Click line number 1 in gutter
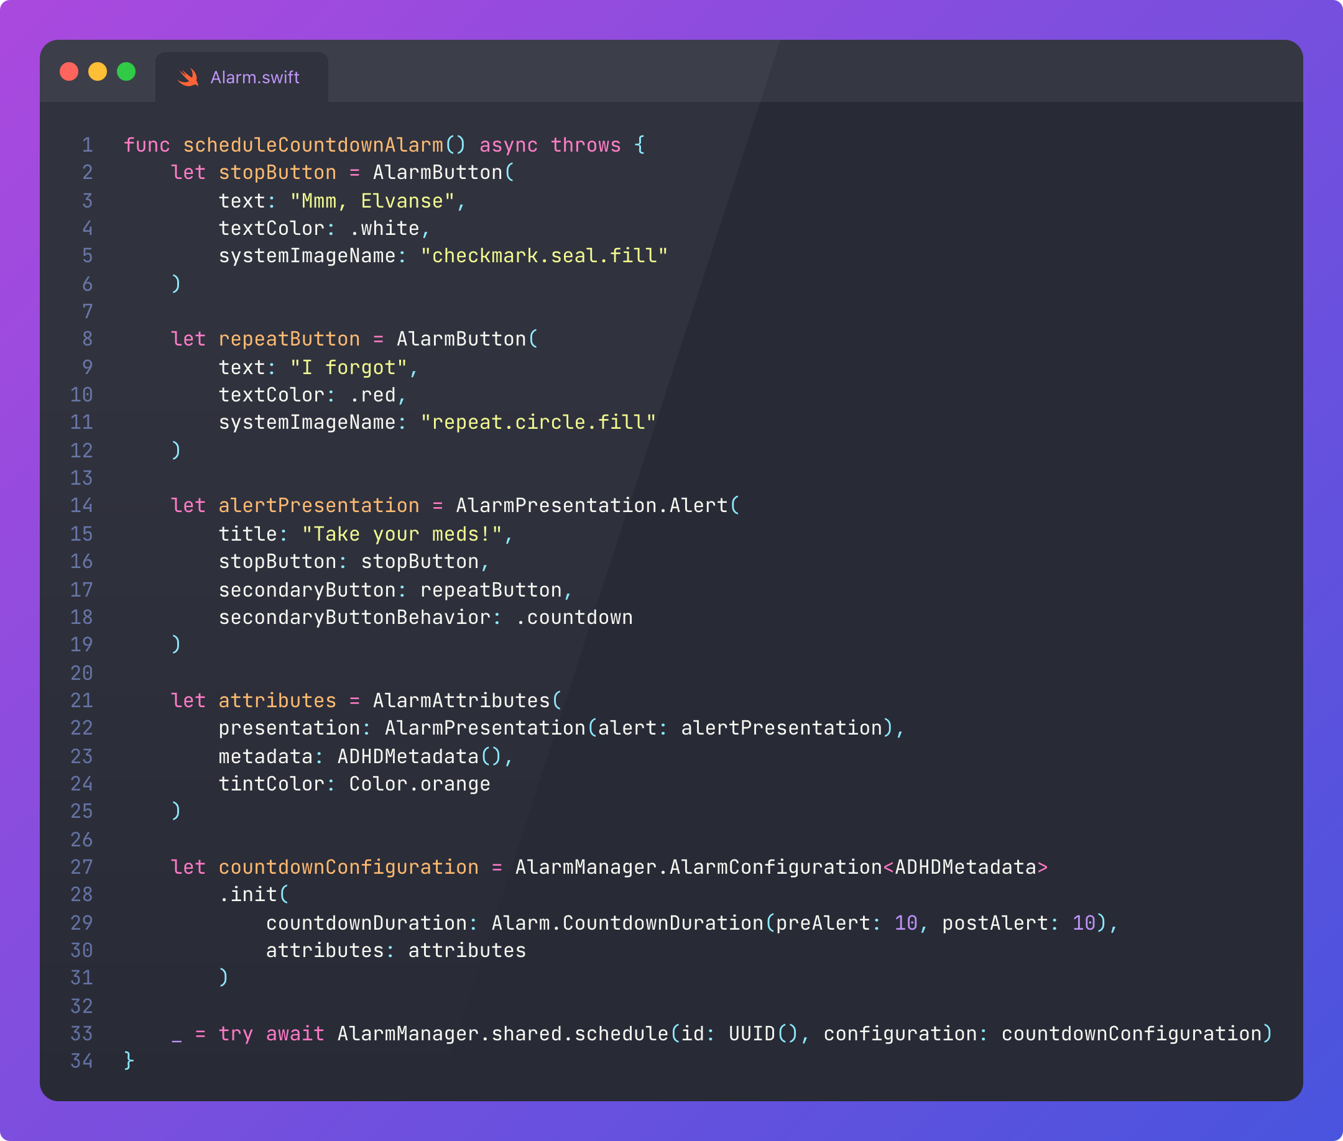1343x1141 pixels. click(88, 145)
